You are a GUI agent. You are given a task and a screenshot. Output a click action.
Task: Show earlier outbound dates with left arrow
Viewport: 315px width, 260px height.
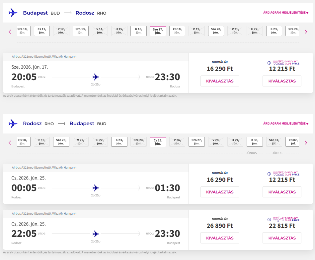tap(10, 32)
